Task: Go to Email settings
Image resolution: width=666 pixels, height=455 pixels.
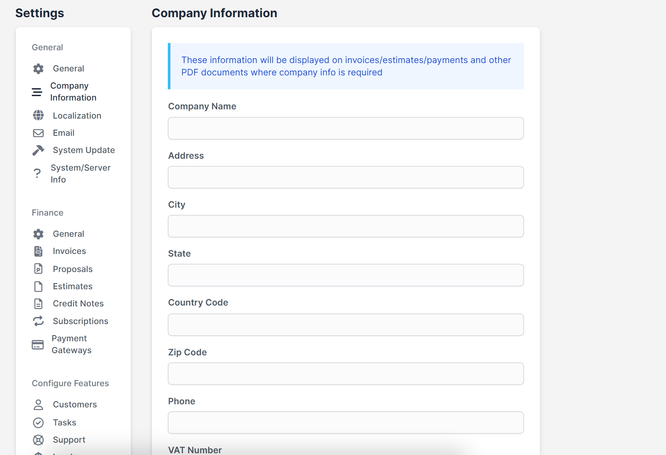Action: click(63, 133)
